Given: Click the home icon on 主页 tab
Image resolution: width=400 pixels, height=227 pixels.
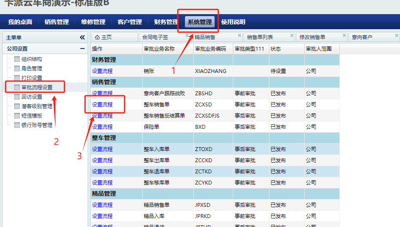Looking at the screenshot, I should pos(97,37).
